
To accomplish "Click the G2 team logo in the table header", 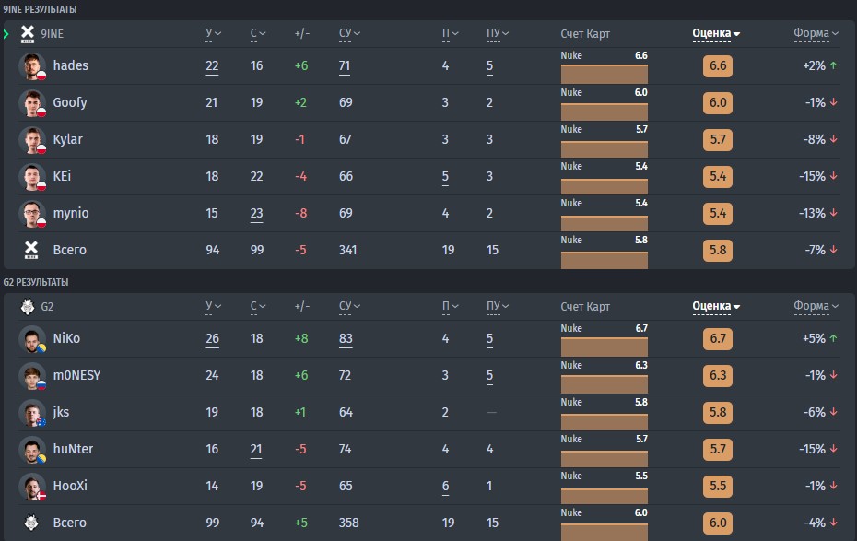I will (28, 307).
